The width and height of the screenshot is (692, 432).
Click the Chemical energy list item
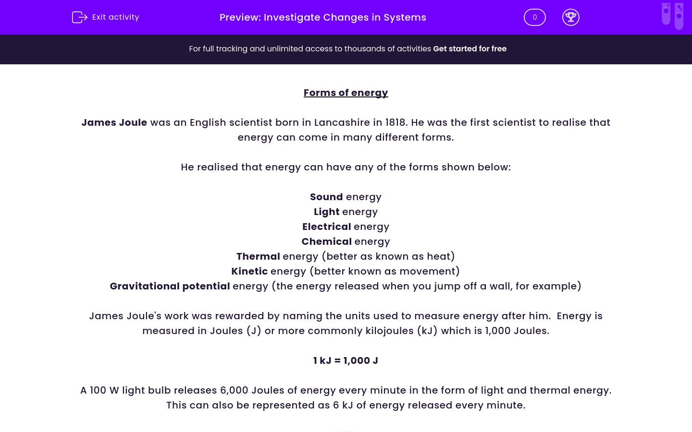point(346,241)
